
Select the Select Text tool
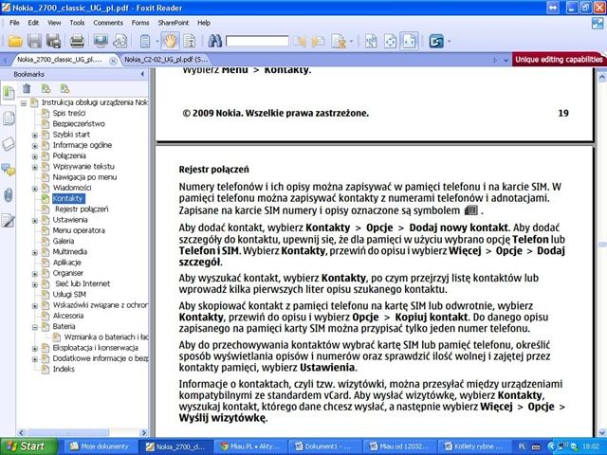[190, 41]
